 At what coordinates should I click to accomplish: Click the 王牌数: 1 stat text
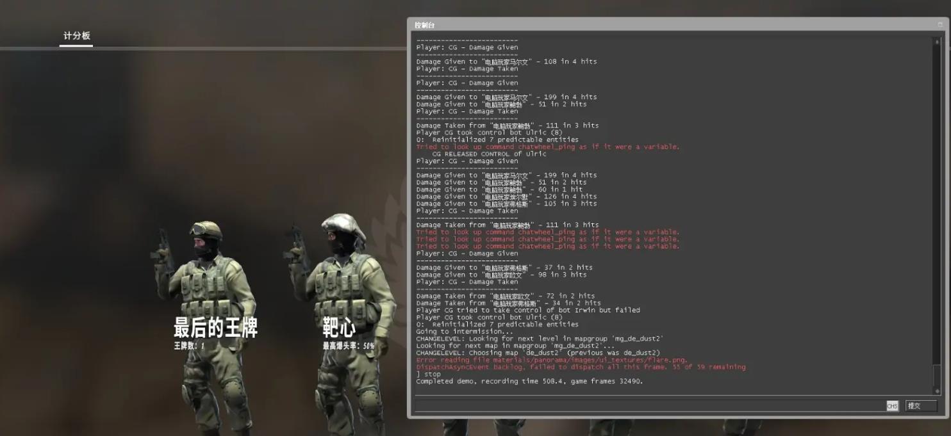pos(189,346)
